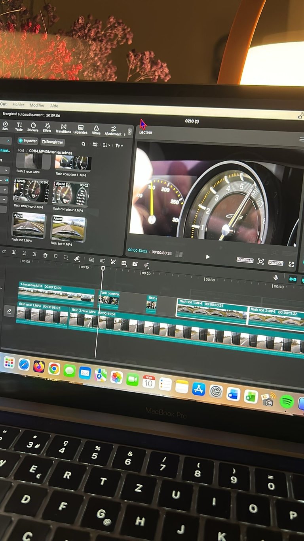Viewport: 304px width, 541px height.
Task: Select the flash 2 roue .MP4 thumbnail
Action: [33, 161]
